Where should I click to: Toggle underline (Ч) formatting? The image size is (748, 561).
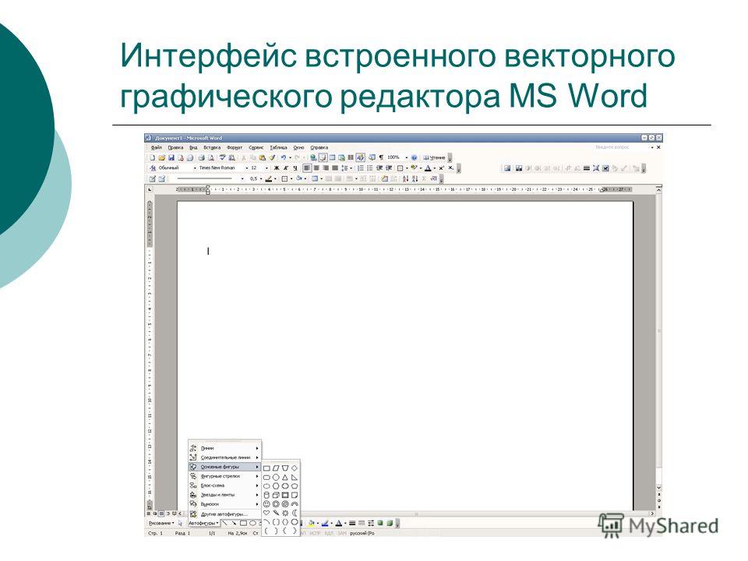pyautogui.click(x=295, y=168)
